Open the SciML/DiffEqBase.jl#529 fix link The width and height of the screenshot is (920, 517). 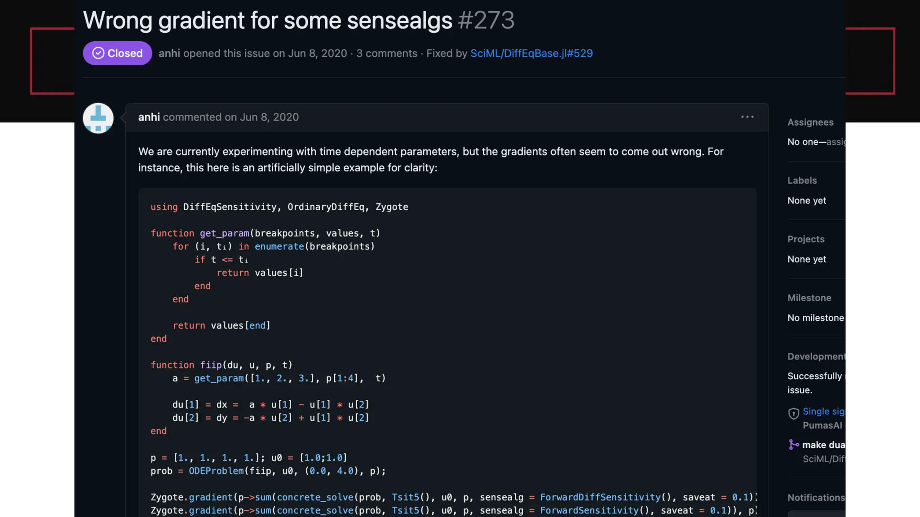coord(531,53)
